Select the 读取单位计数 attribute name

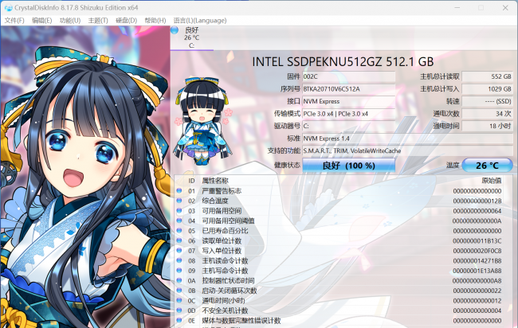(x=222, y=240)
